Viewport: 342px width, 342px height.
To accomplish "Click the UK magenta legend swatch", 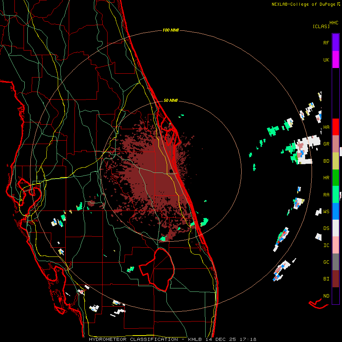I will [336, 60].
